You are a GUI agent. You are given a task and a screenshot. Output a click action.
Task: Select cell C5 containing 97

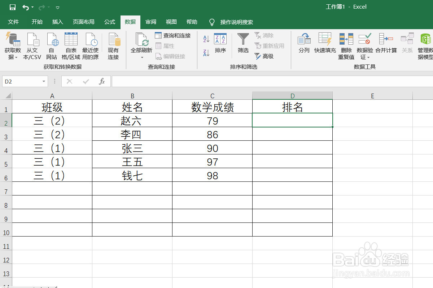click(x=212, y=161)
